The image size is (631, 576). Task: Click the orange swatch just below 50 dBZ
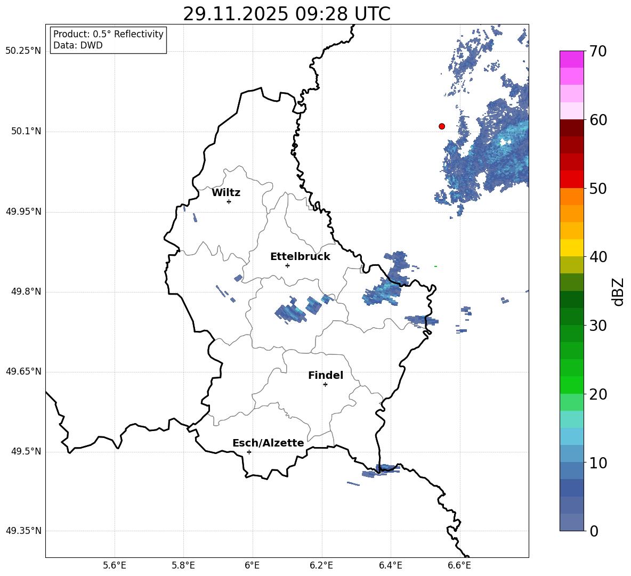(571, 197)
